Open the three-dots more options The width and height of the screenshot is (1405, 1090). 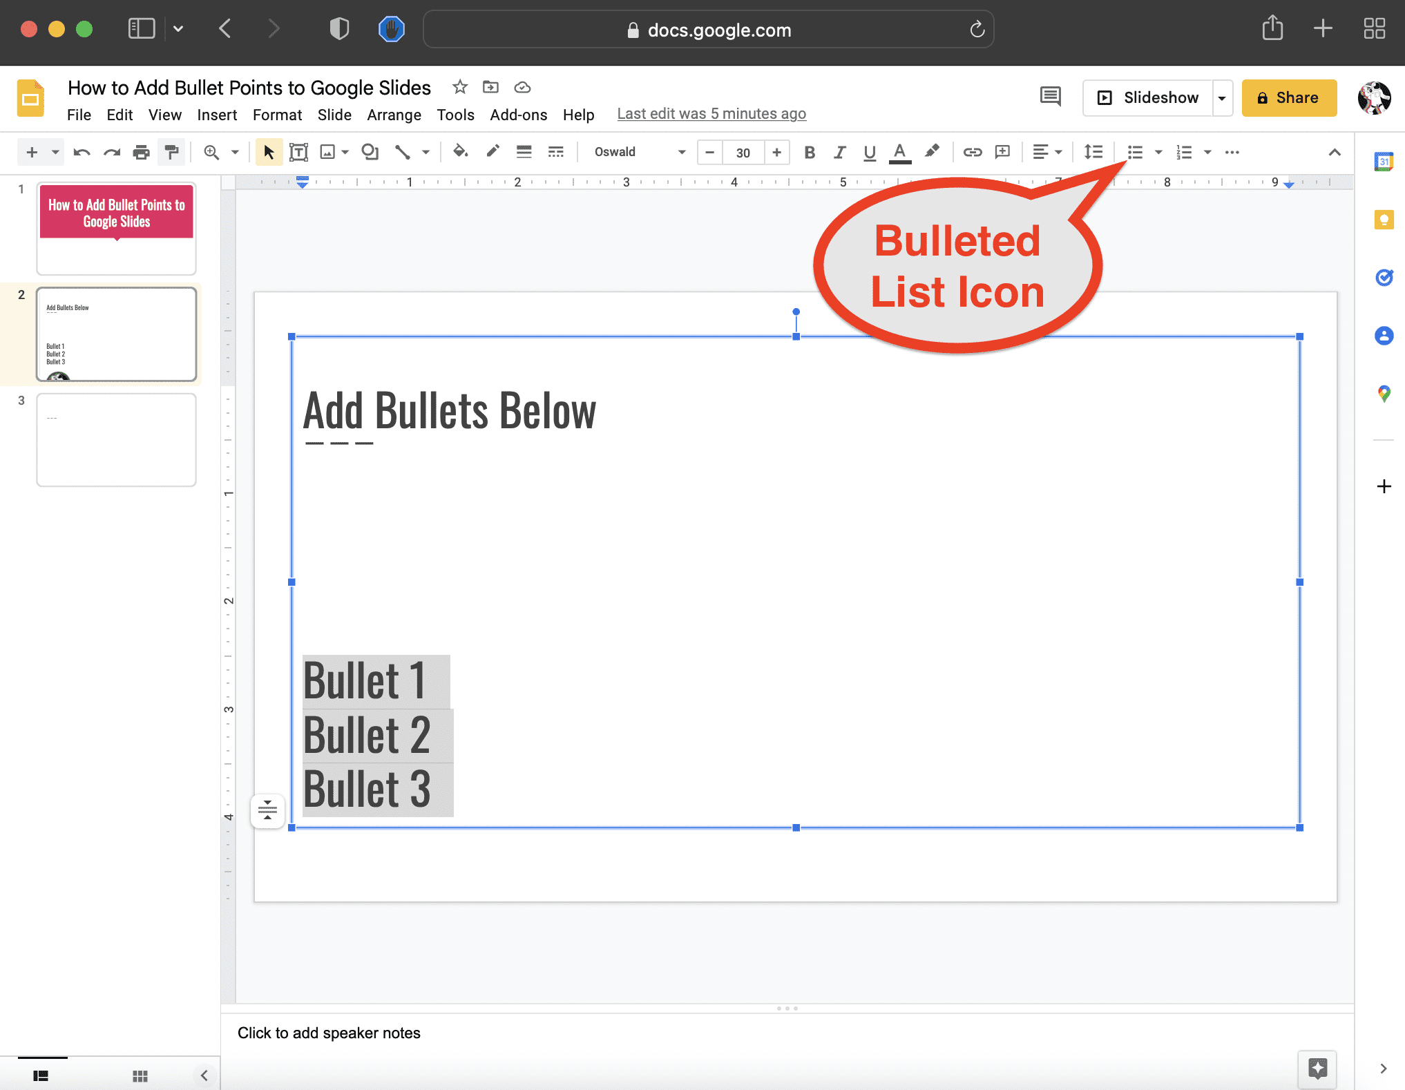tap(1232, 152)
